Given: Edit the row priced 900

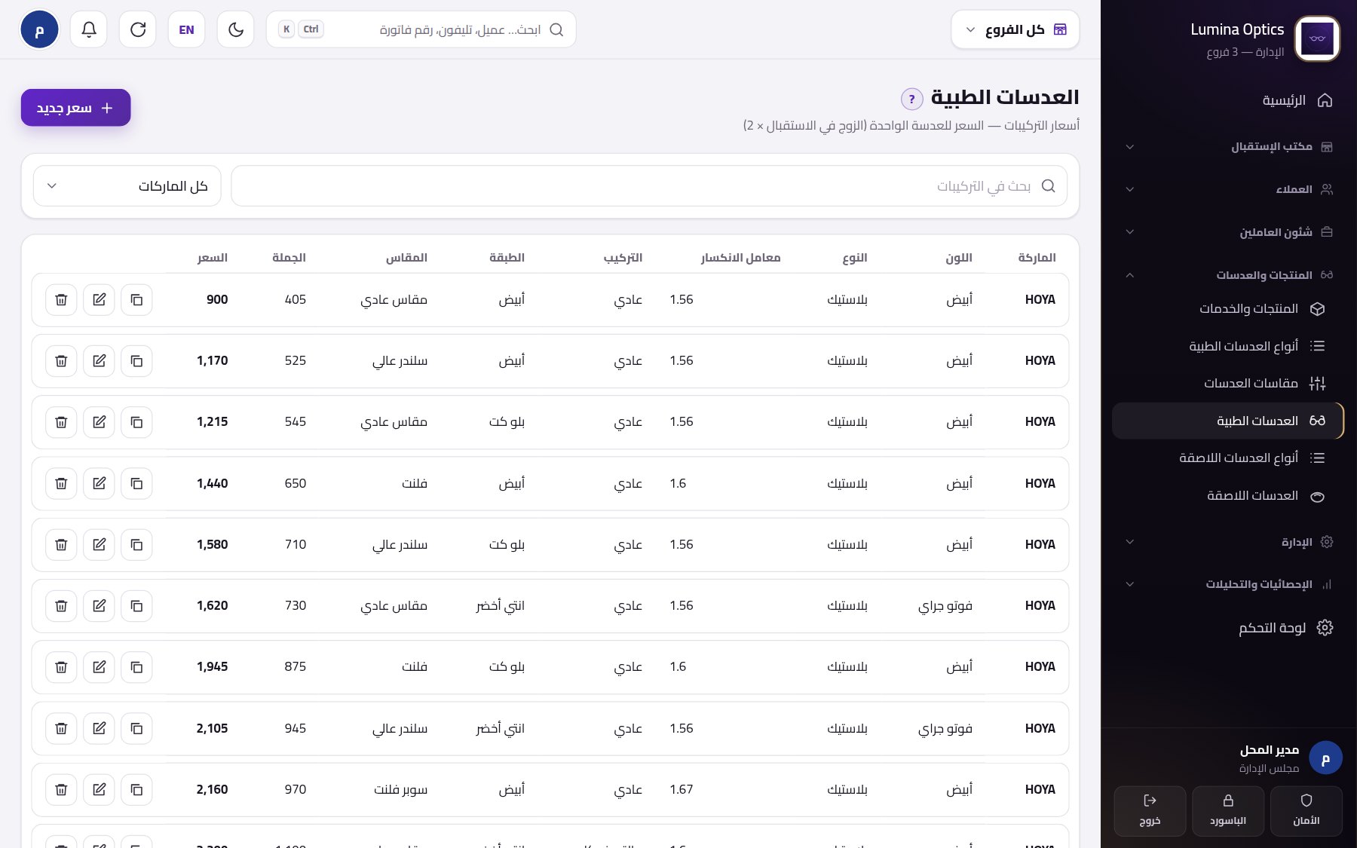Looking at the screenshot, I should click(x=99, y=300).
